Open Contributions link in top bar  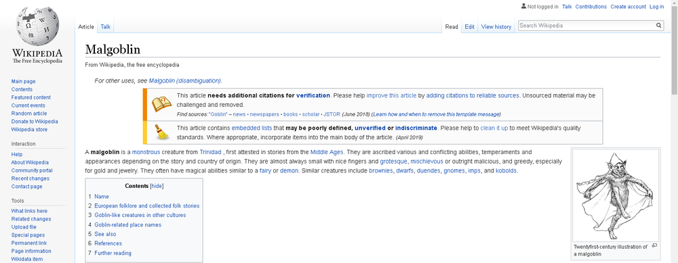click(591, 7)
